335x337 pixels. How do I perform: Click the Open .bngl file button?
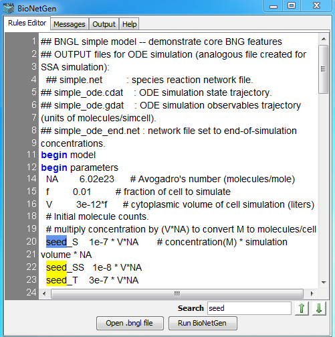(x=130, y=323)
